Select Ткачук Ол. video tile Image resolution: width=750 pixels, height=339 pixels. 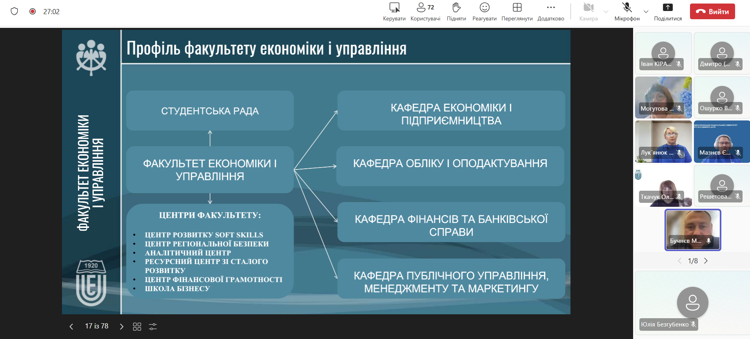tap(663, 186)
